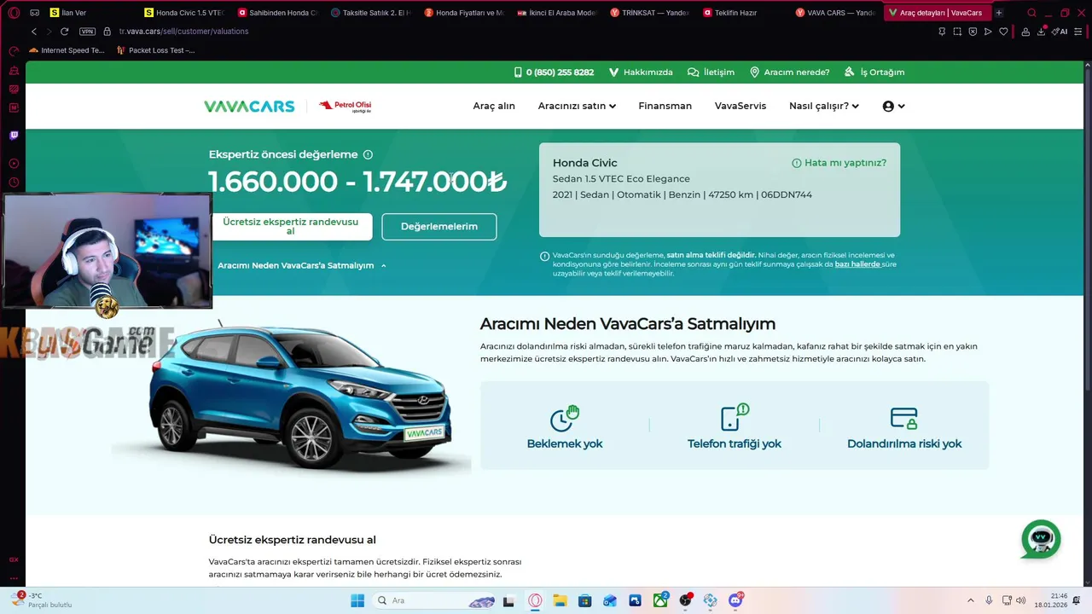
Task: Switch to Honda Civic 1.5 VTEC tab
Action: 184,13
